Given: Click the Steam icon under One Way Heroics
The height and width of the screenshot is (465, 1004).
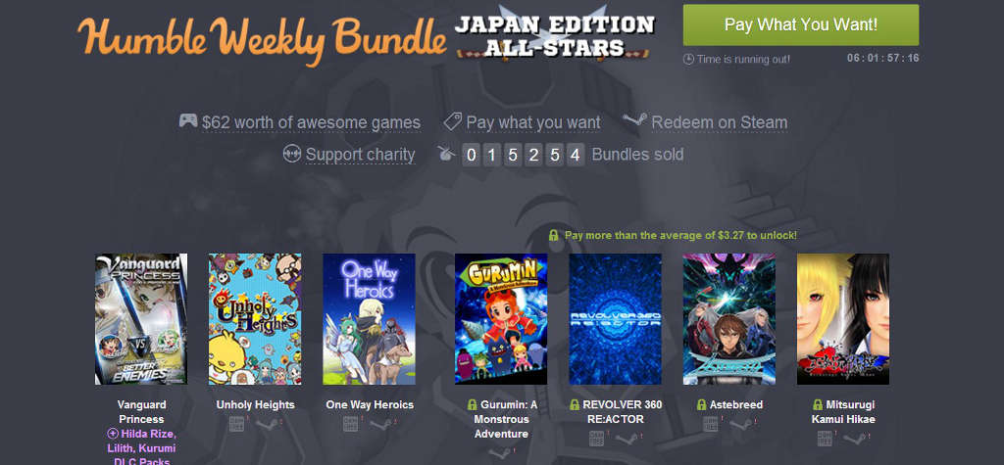Looking at the screenshot, I should (381, 424).
